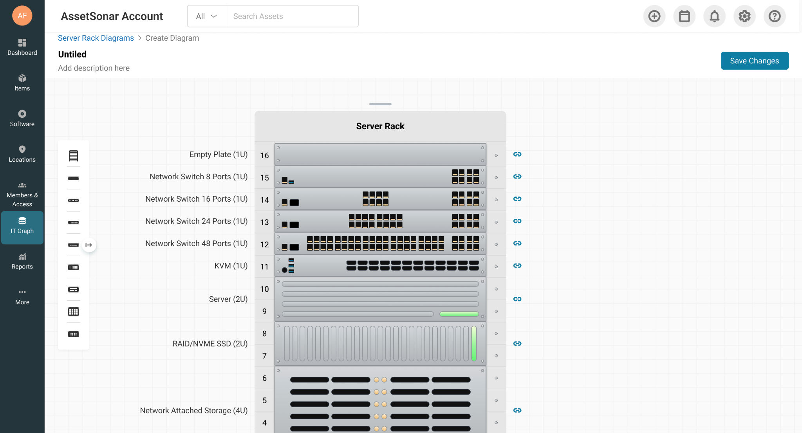
Task: Select the 48-port network switch in rack
Action: coord(380,244)
